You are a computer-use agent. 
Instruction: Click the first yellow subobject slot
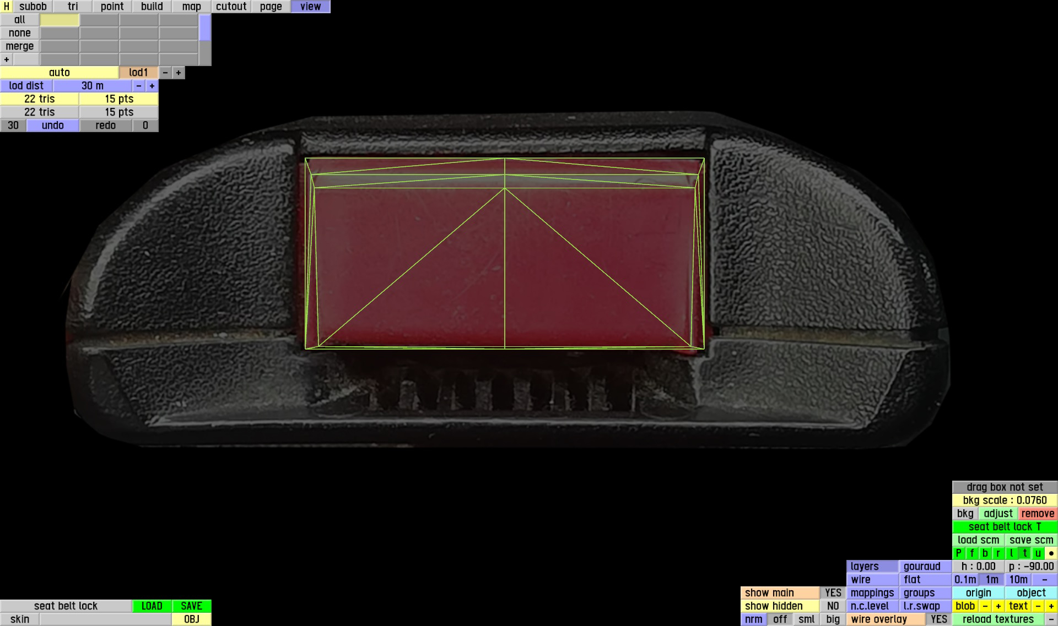[60, 20]
